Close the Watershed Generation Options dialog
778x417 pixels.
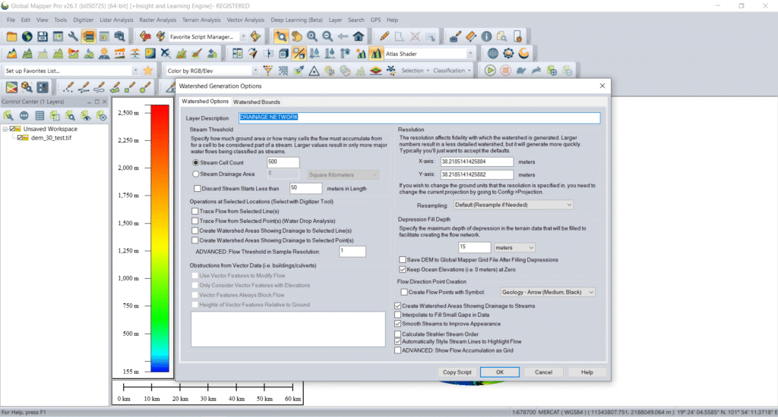point(602,86)
